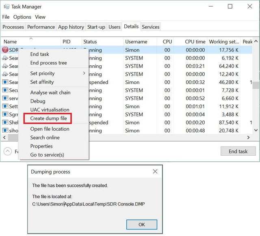Click the 00:00:48 CPU time cell

195,131
